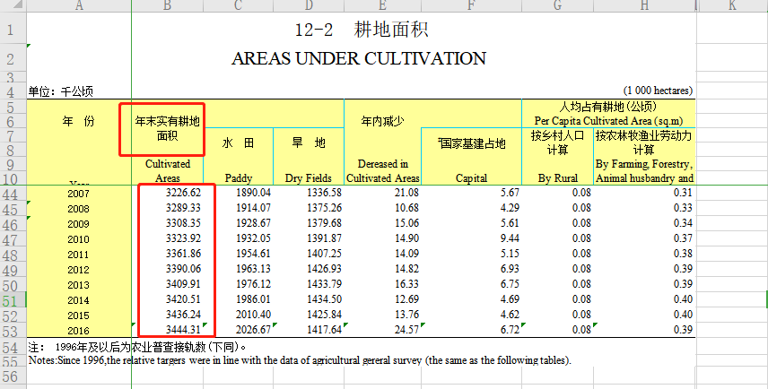
Task: Select row 44 header
Action: pyautogui.click(x=13, y=193)
